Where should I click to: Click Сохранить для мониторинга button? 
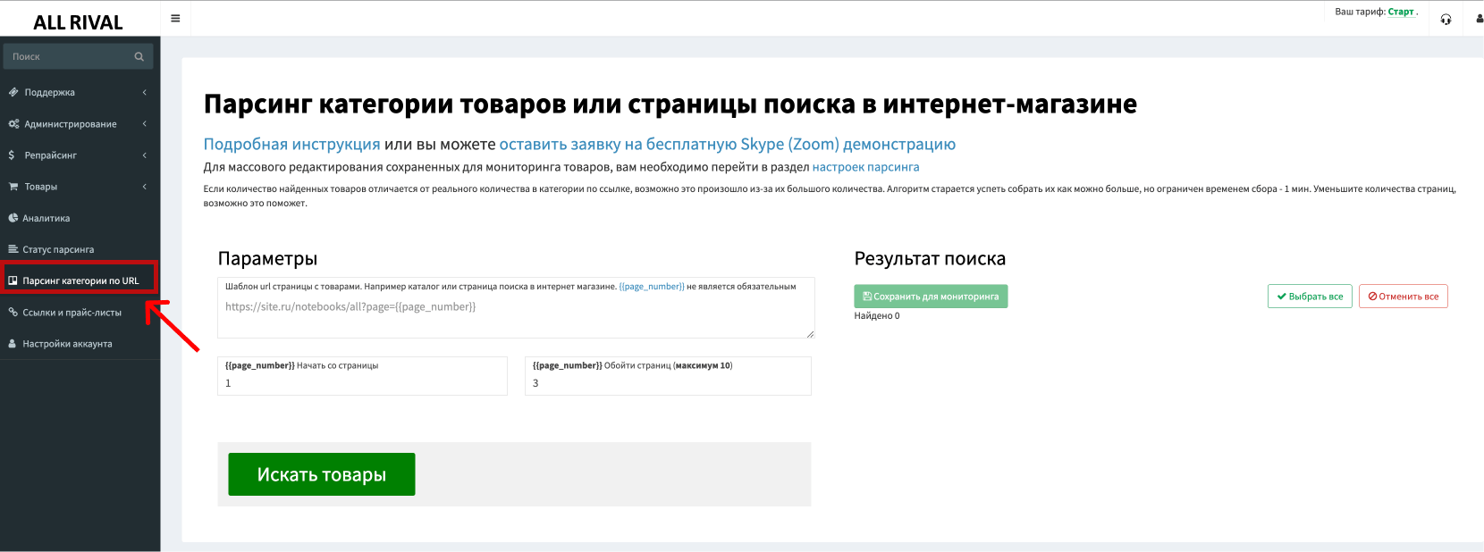pos(931,297)
